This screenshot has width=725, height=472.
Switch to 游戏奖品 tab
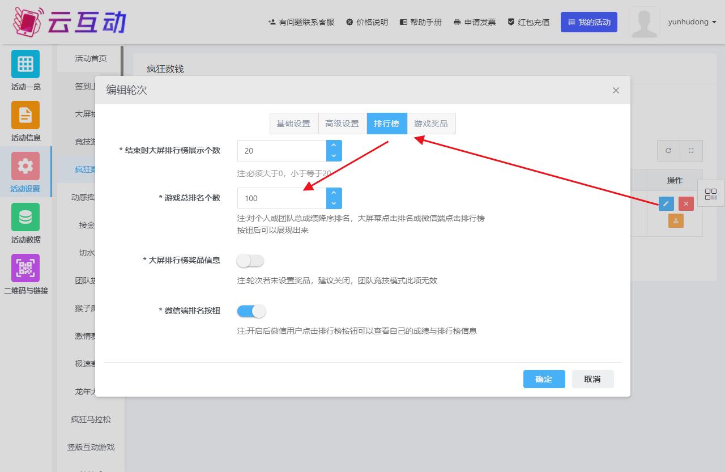click(431, 124)
